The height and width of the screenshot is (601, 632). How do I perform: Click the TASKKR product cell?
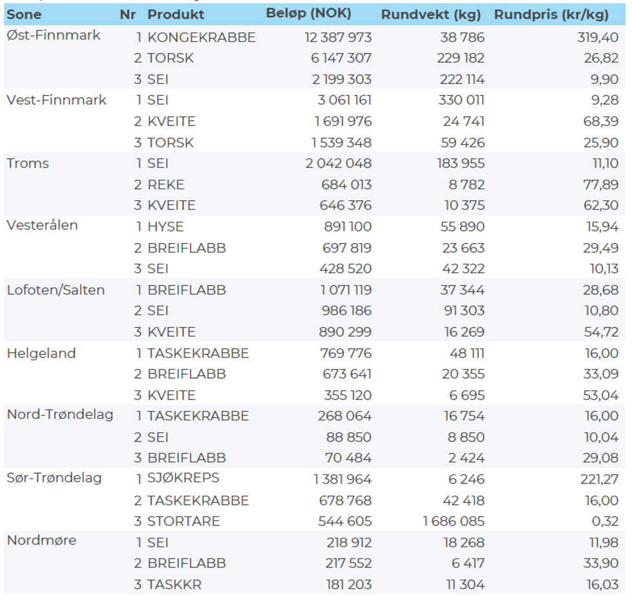click(174, 585)
